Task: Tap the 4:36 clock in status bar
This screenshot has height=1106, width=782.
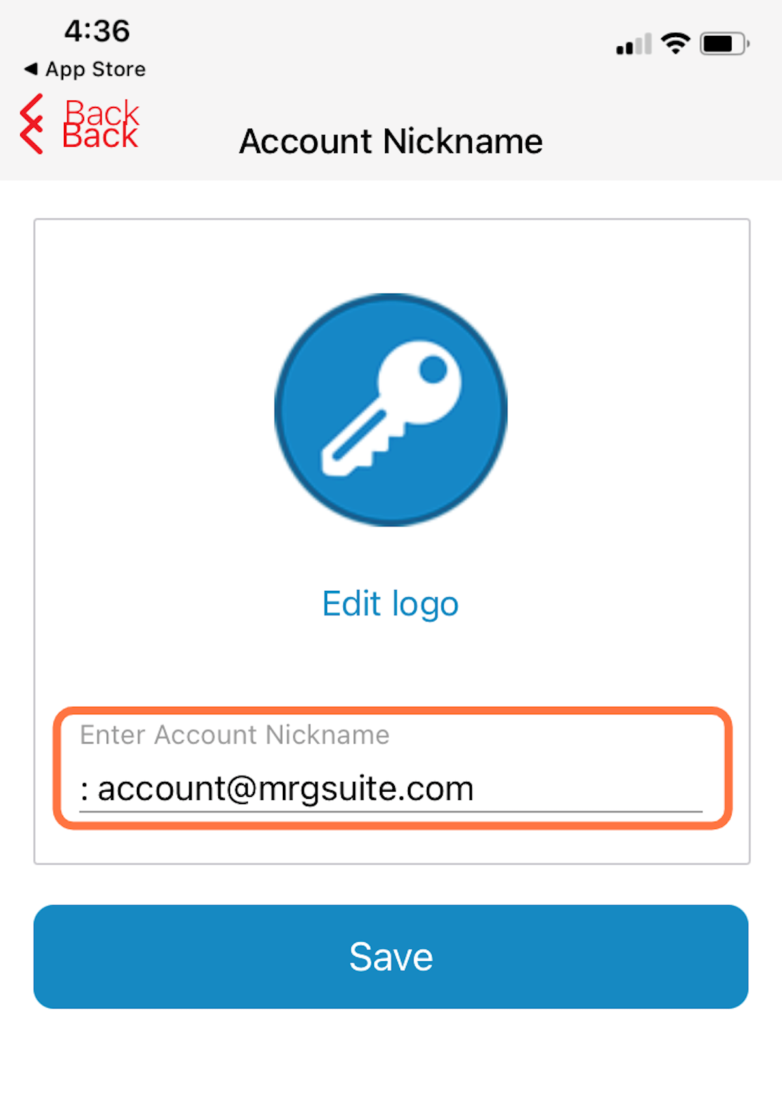Action: point(97,31)
